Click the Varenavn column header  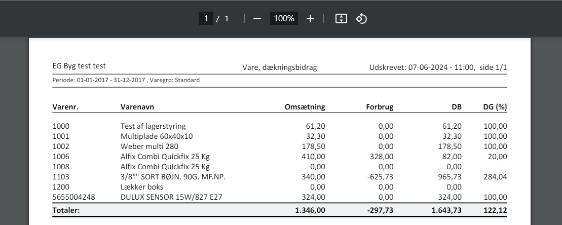click(x=137, y=107)
